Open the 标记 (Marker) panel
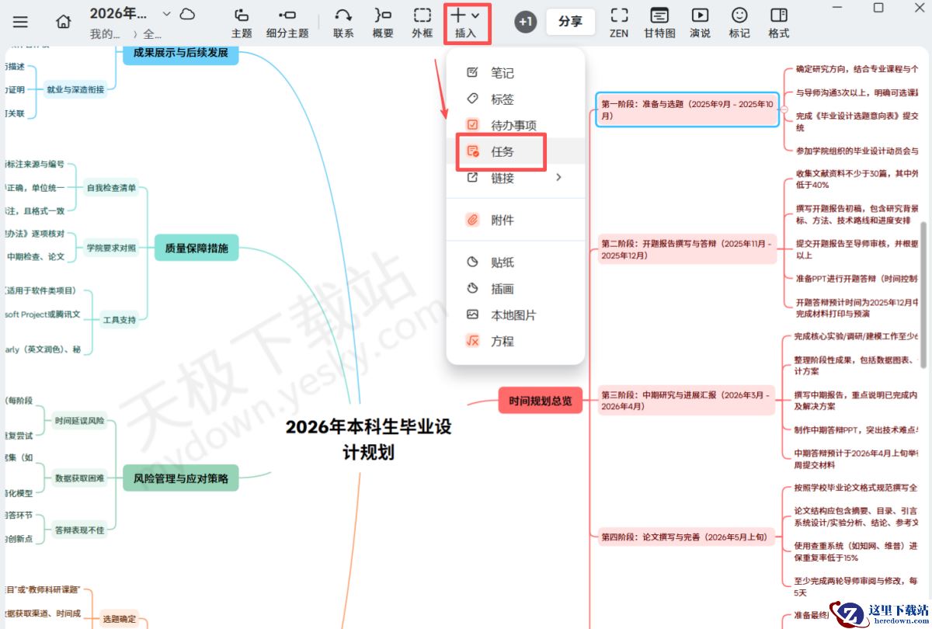 (739, 23)
